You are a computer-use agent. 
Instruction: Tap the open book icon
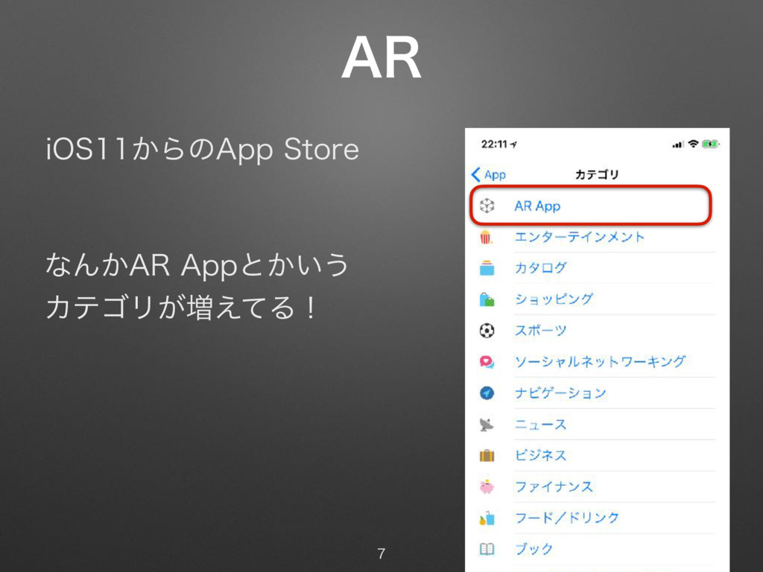[x=487, y=549]
